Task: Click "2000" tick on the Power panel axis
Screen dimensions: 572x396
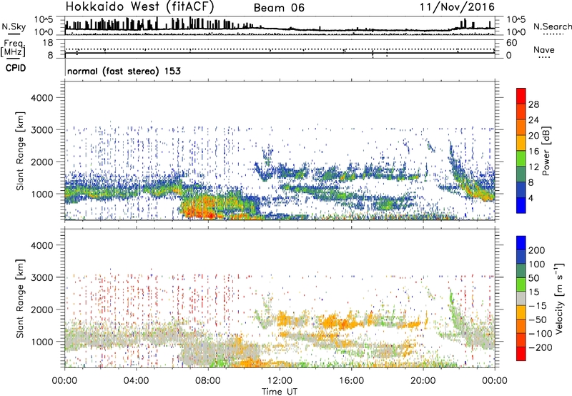Action: 42,162
